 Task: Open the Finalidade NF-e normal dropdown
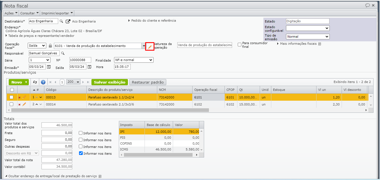click(x=134, y=60)
